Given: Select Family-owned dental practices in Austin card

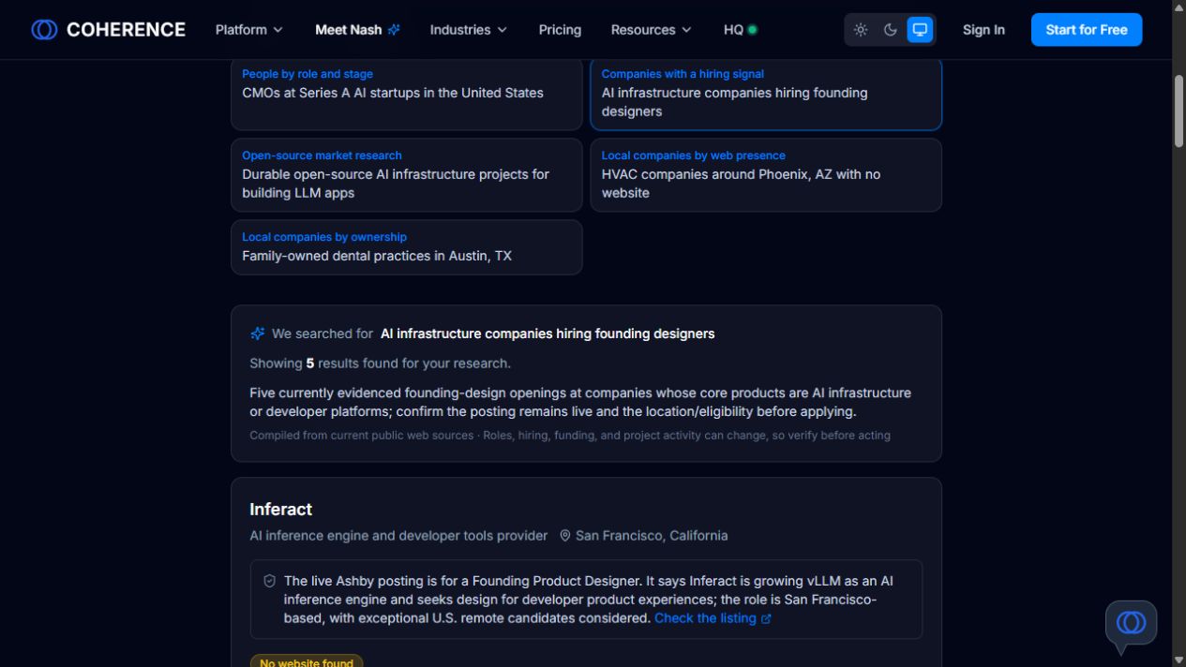Looking at the screenshot, I should point(406,247).
